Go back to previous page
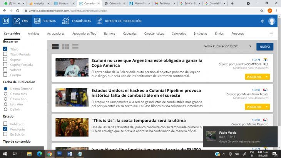281x158 pixels. [x=5, y=11]
